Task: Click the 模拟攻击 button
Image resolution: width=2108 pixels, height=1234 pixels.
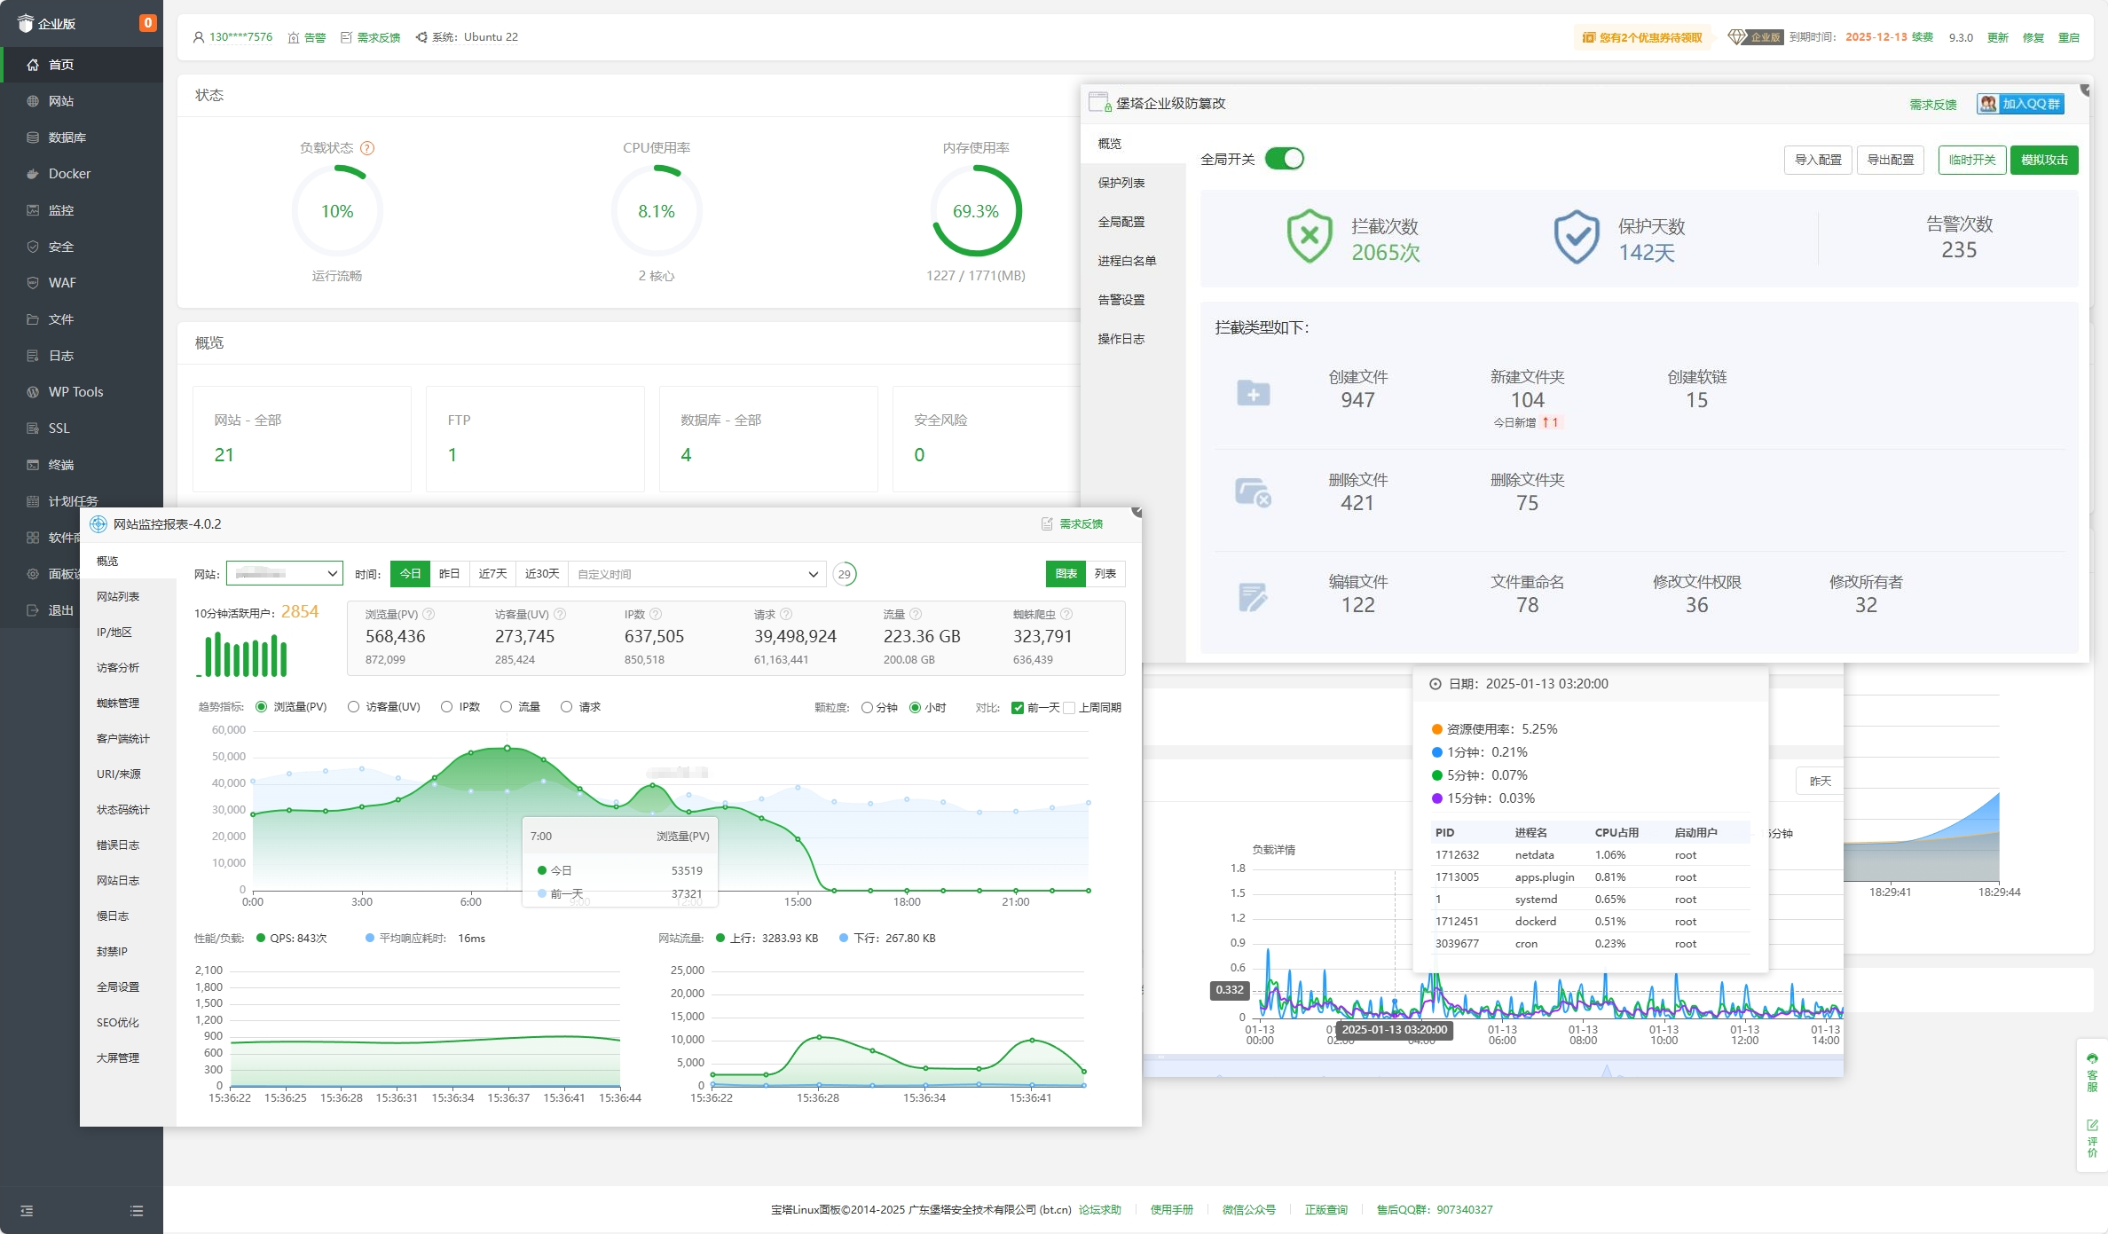Action: point(2044,160)
